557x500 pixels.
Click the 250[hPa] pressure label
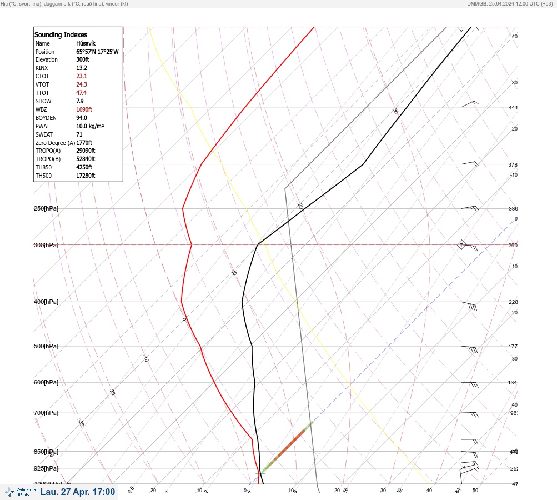(46, 208)
